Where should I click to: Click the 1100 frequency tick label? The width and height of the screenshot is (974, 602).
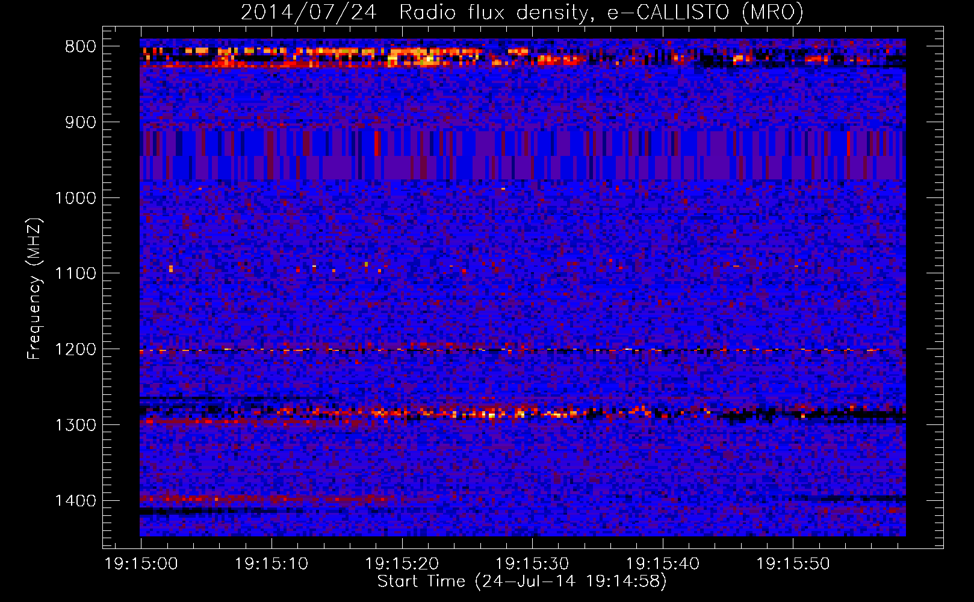(75, 273)
